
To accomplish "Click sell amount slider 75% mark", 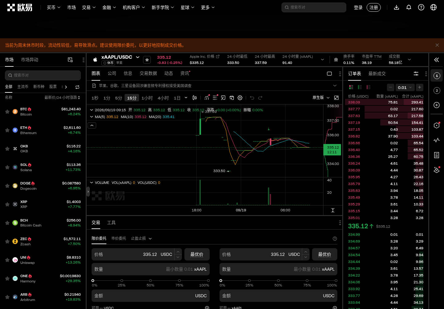I will tap(307, 281).
